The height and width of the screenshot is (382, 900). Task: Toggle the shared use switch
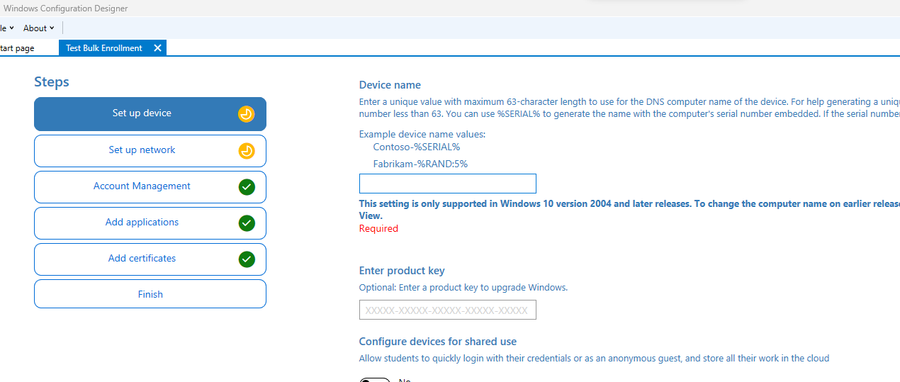(374, 380)
